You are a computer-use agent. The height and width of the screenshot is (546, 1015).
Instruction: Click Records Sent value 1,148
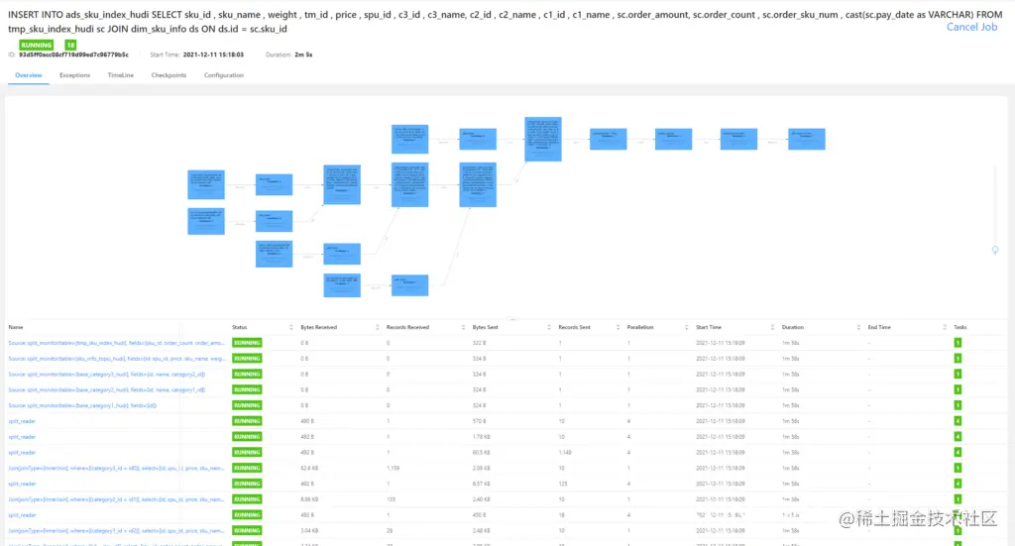[565, 452]
